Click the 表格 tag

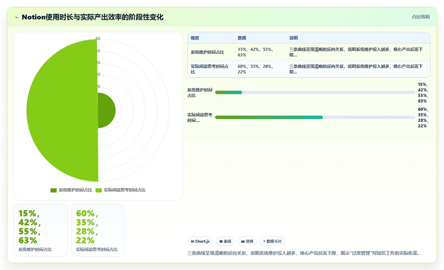click(x=225, y=241)
